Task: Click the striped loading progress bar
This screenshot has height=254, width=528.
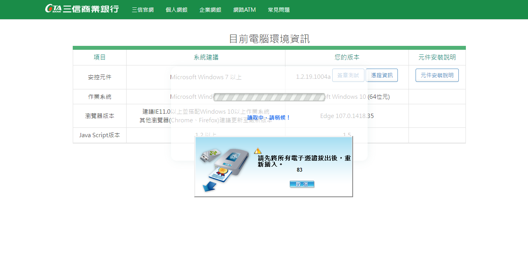Action: coord(269,97)
